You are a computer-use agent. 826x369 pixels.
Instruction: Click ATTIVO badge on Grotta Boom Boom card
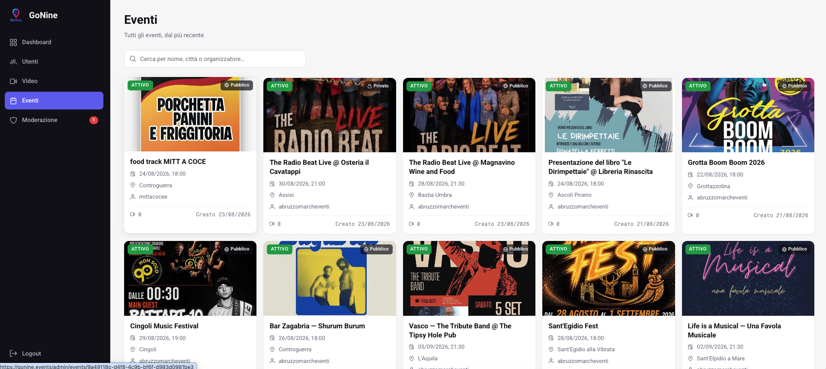click(x=698, y=86)
